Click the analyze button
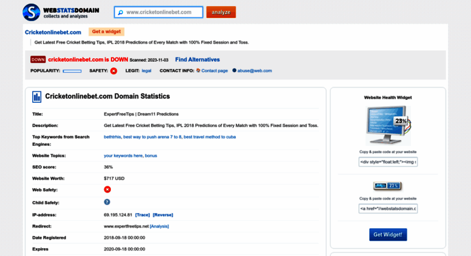This screenshot has height=256, width=471. [221, 12]
